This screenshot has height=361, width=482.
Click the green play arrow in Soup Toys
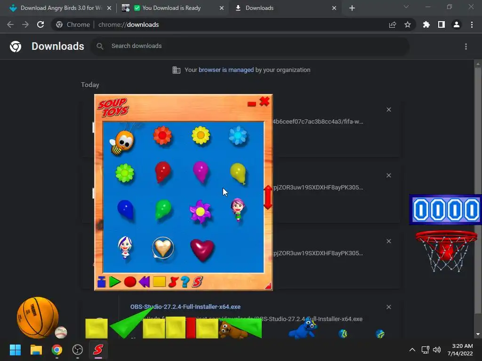pyautogui.click(x=115, y=282)
